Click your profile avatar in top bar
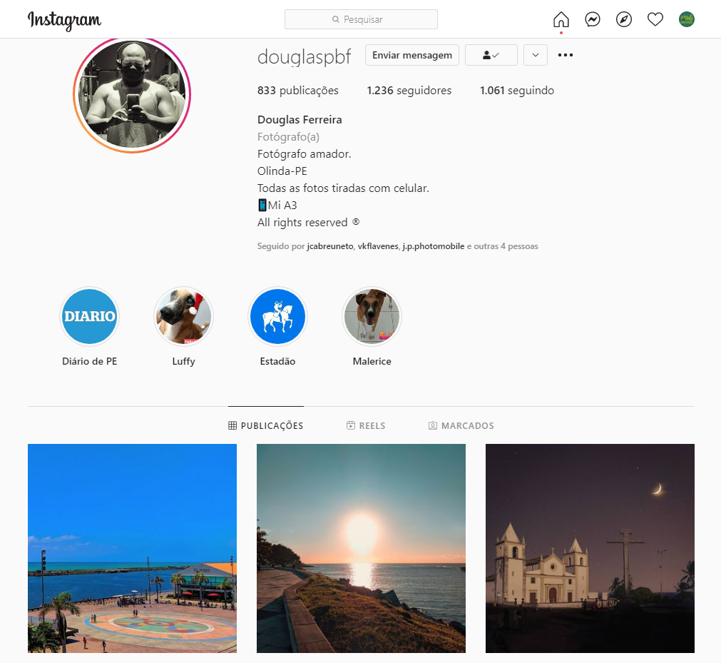The image size is (721, 663). pyautogui.click(x=686, y=19)
